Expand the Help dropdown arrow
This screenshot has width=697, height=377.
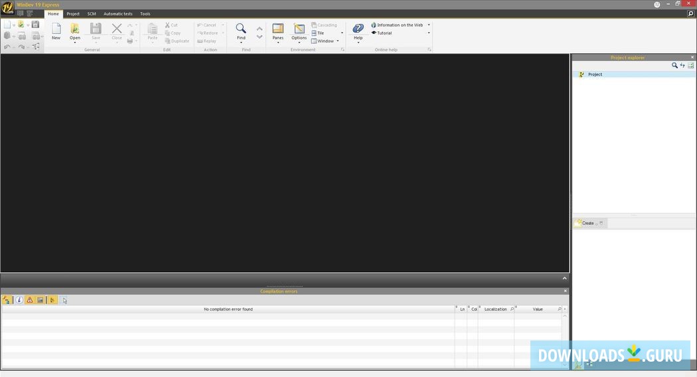click(x=358, y=42)
